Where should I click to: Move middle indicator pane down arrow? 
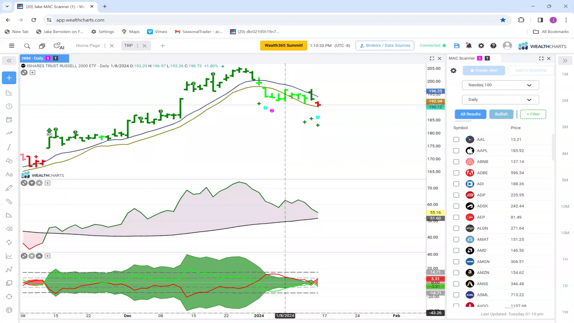point(32,183)
